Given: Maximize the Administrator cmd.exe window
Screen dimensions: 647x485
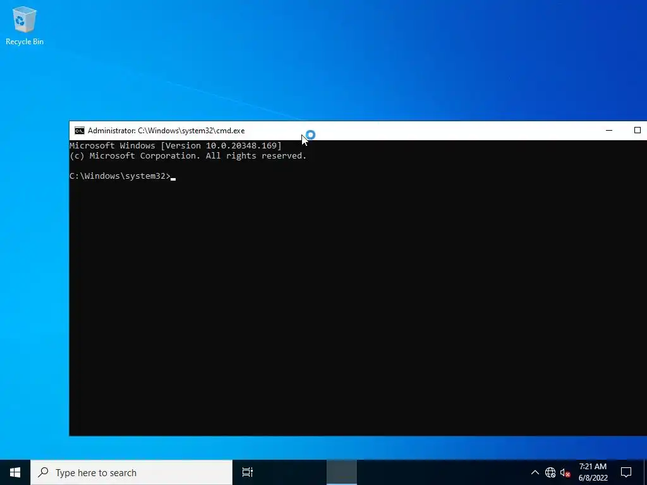Looking at the screenshot, I should click(x=637, y=130).
